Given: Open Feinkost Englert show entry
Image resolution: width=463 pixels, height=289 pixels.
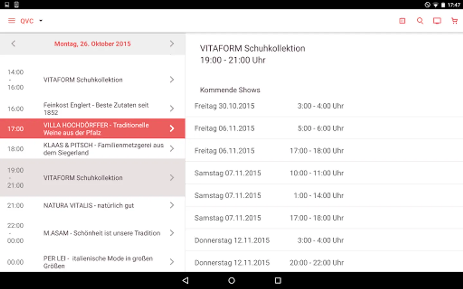Looking at the screenshot, I should (x=93, y=109).
